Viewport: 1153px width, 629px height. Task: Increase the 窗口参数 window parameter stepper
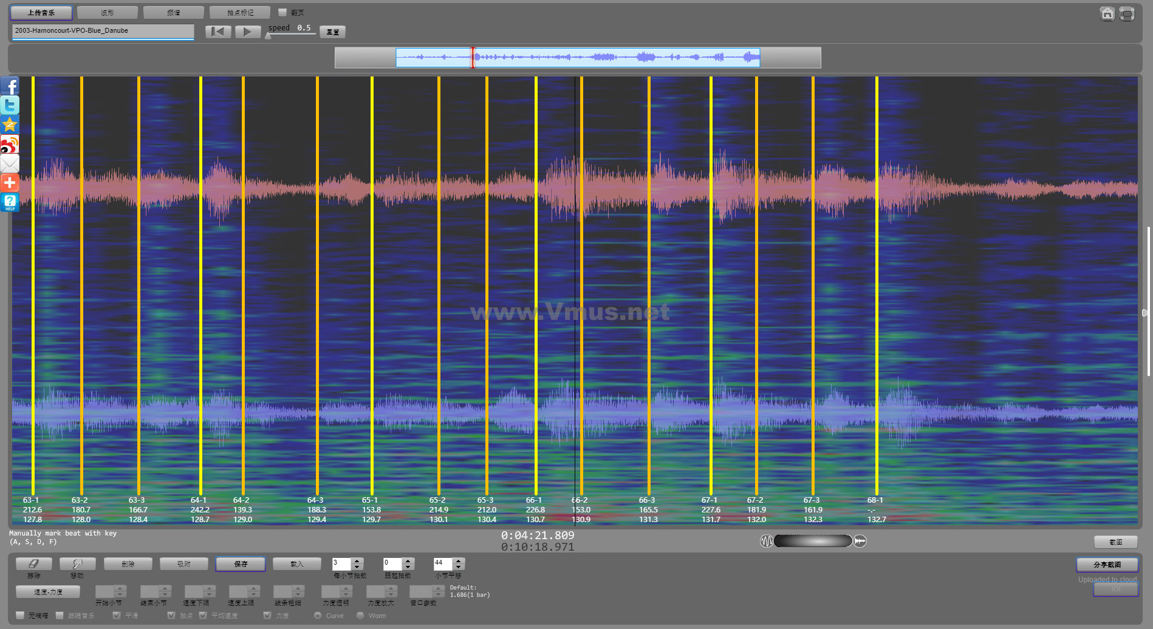point(439,588)
